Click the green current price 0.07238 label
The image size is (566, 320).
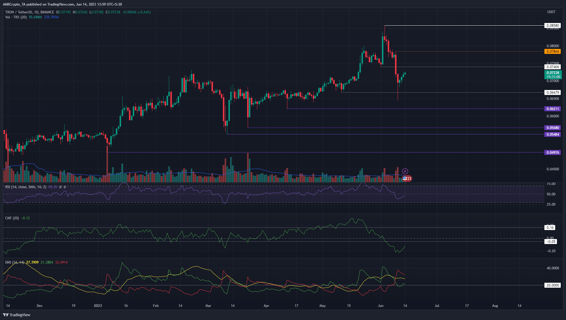pos(553,75)
